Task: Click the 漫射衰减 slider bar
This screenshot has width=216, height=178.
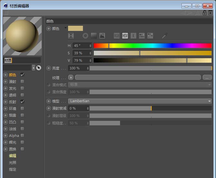Action: pos(151,108)
